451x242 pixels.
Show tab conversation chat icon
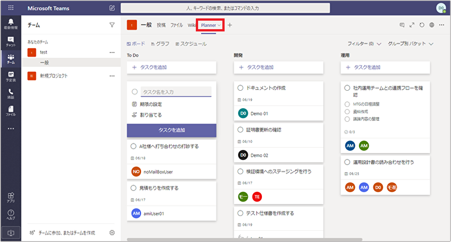402,25
